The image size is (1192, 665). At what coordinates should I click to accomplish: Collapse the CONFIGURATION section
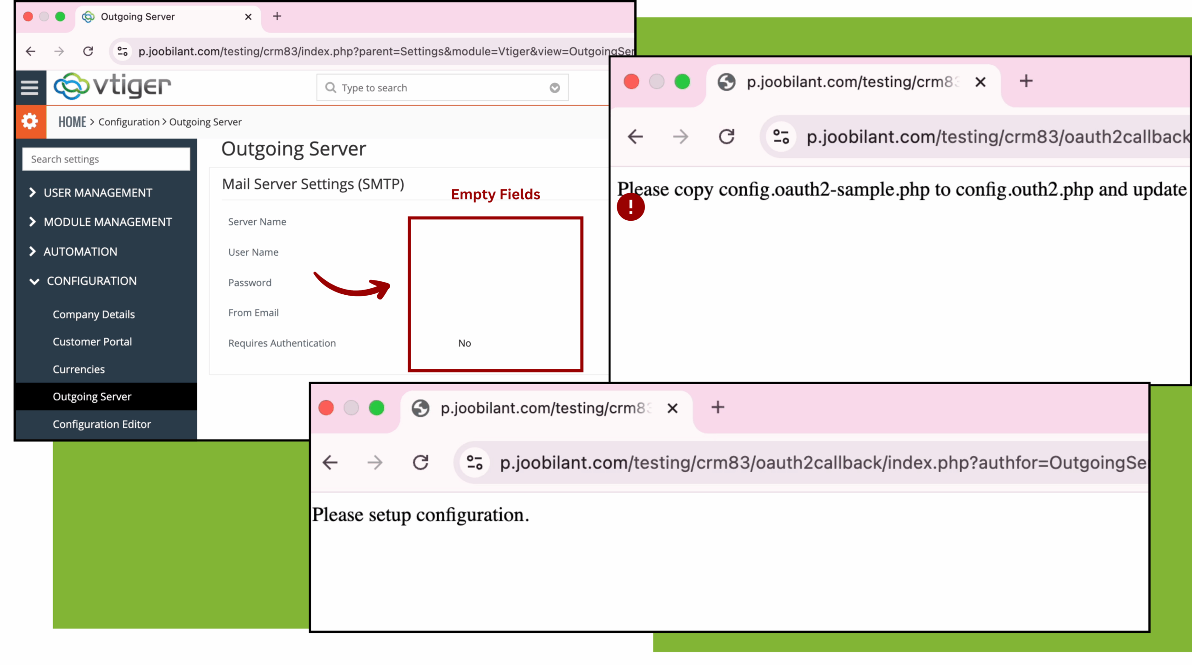91,281
